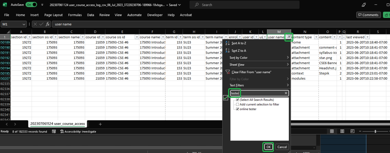
Task: Toggle the AutoSave switch
Action: click(31, 5)
